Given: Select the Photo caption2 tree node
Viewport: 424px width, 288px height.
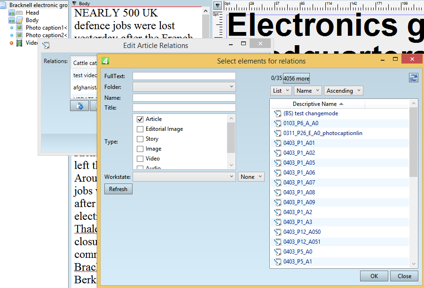Looking at the screenshot, I should (46, 35).
